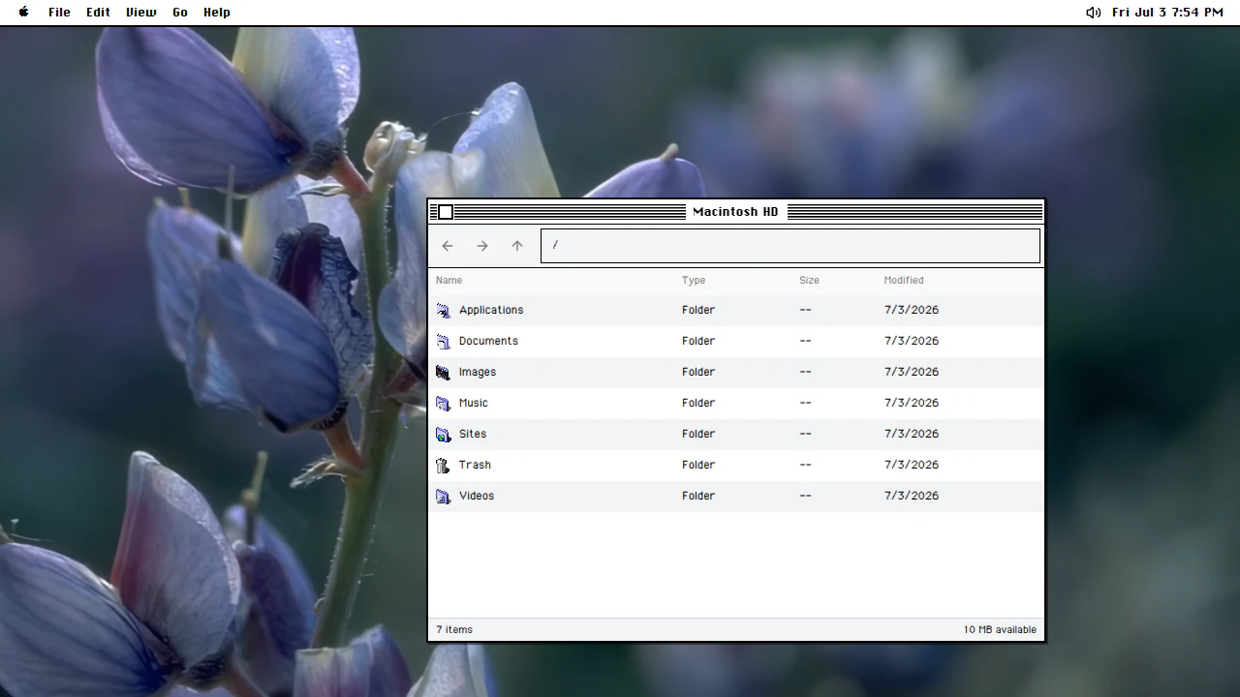Viewport: 1240px width, 697px height.
Task: Click the Images folder icon
Action: click(x=444, y=372)
